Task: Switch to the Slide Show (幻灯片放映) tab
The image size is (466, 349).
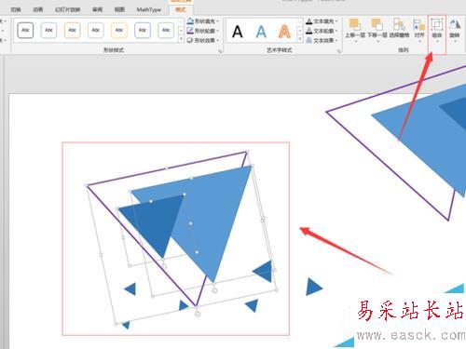Action: tap(68, 9)
